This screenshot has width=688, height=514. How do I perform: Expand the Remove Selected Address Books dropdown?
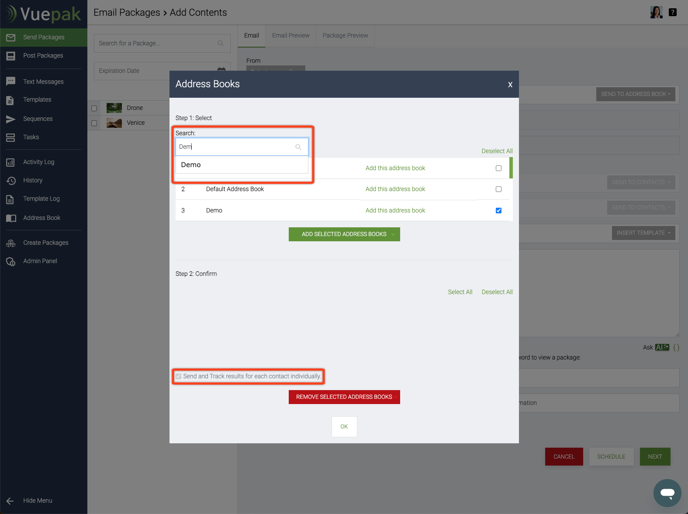[395, 397]
